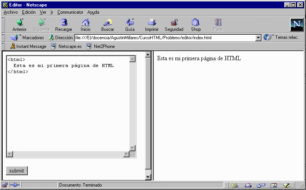Print the page with Imprimir
Image resolution: width=306 pixels, height=190 pixels.
151,25
